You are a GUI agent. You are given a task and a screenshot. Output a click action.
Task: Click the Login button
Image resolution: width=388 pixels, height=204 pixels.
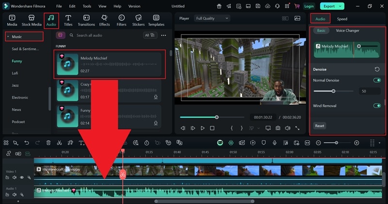click(x=309, y=6)
